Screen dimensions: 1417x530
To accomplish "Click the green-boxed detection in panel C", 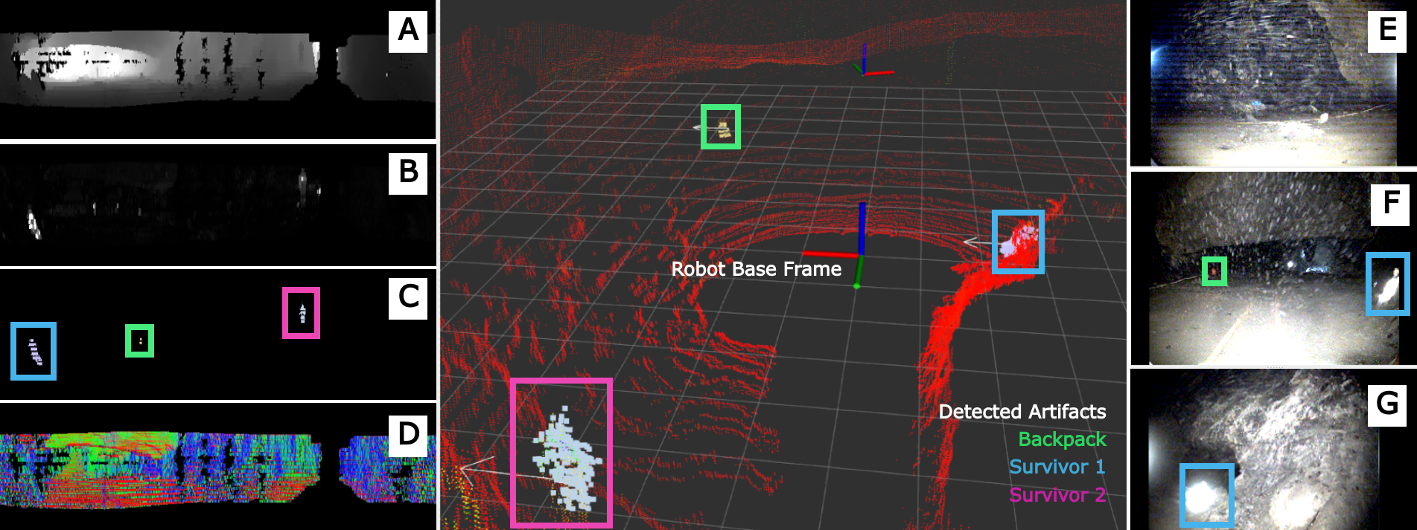I will coord(140,341).
